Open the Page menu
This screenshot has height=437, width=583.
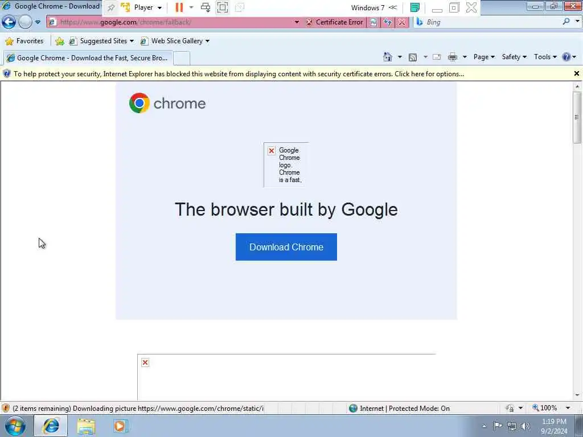click(x=484, y=57)
